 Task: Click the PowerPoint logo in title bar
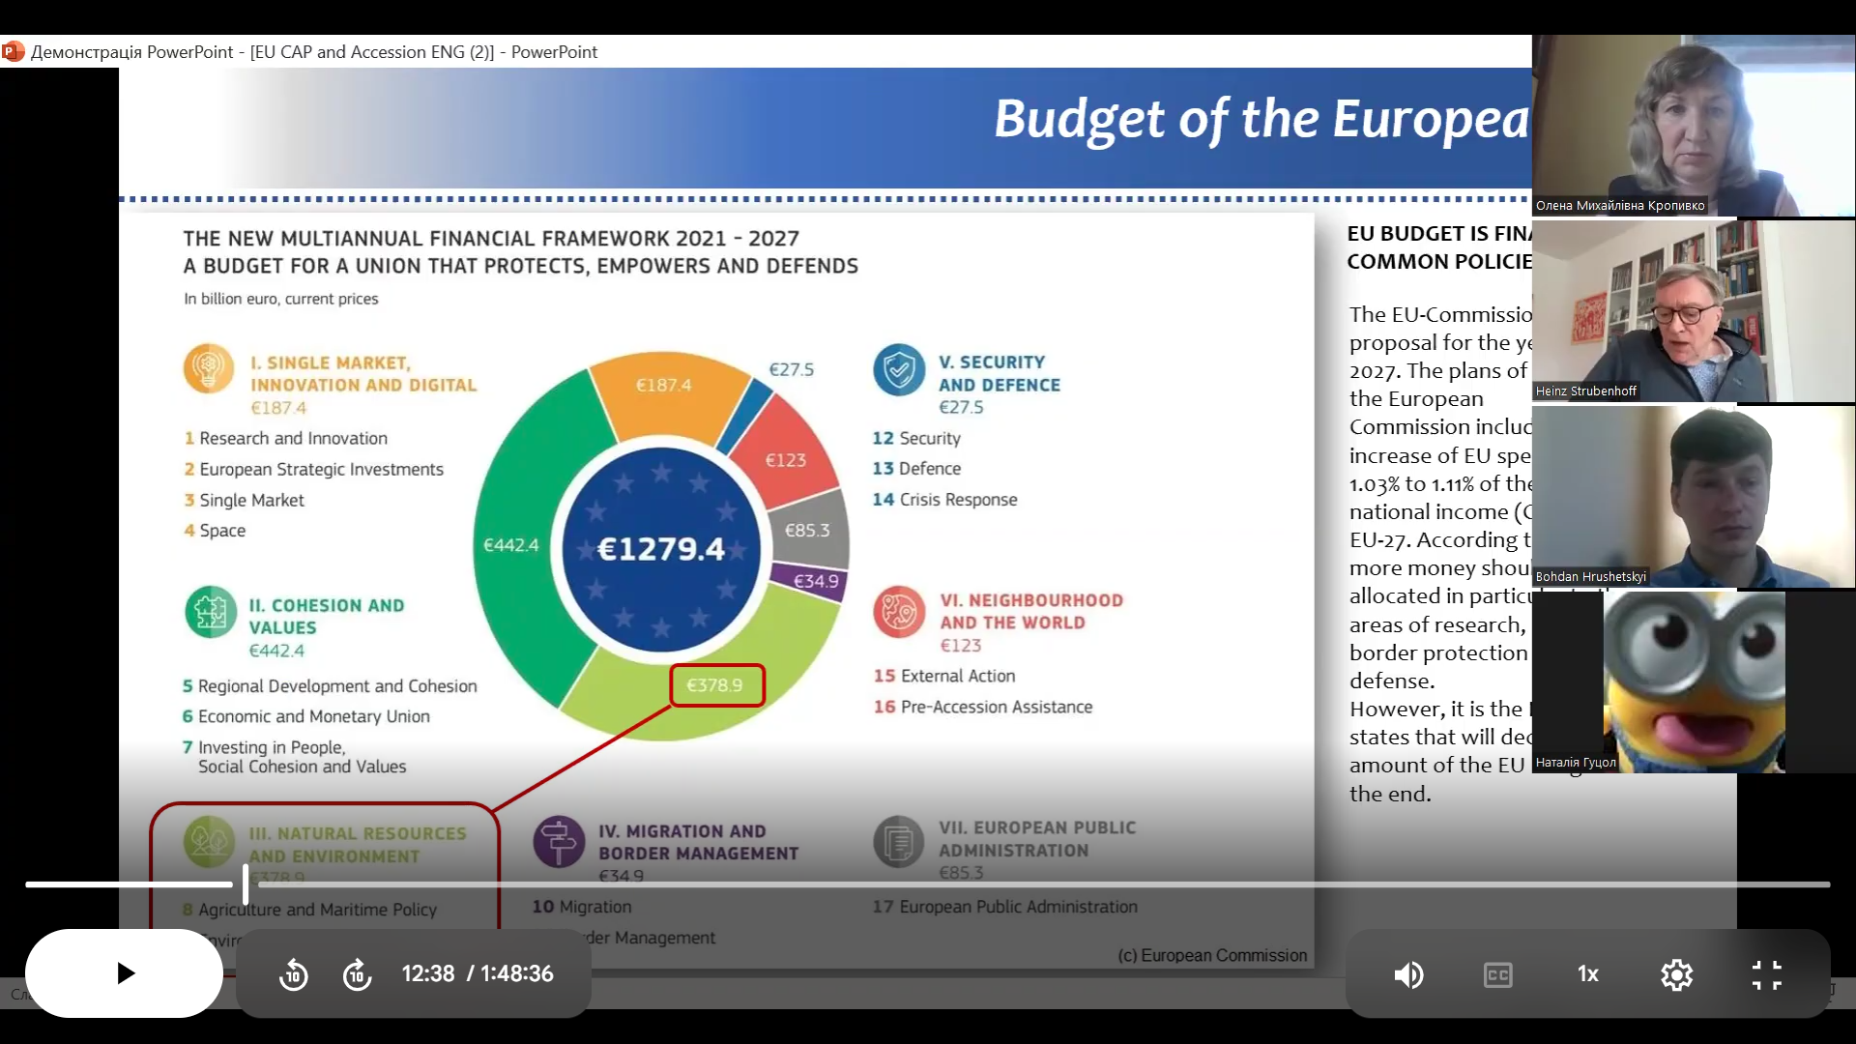point(13,51)
